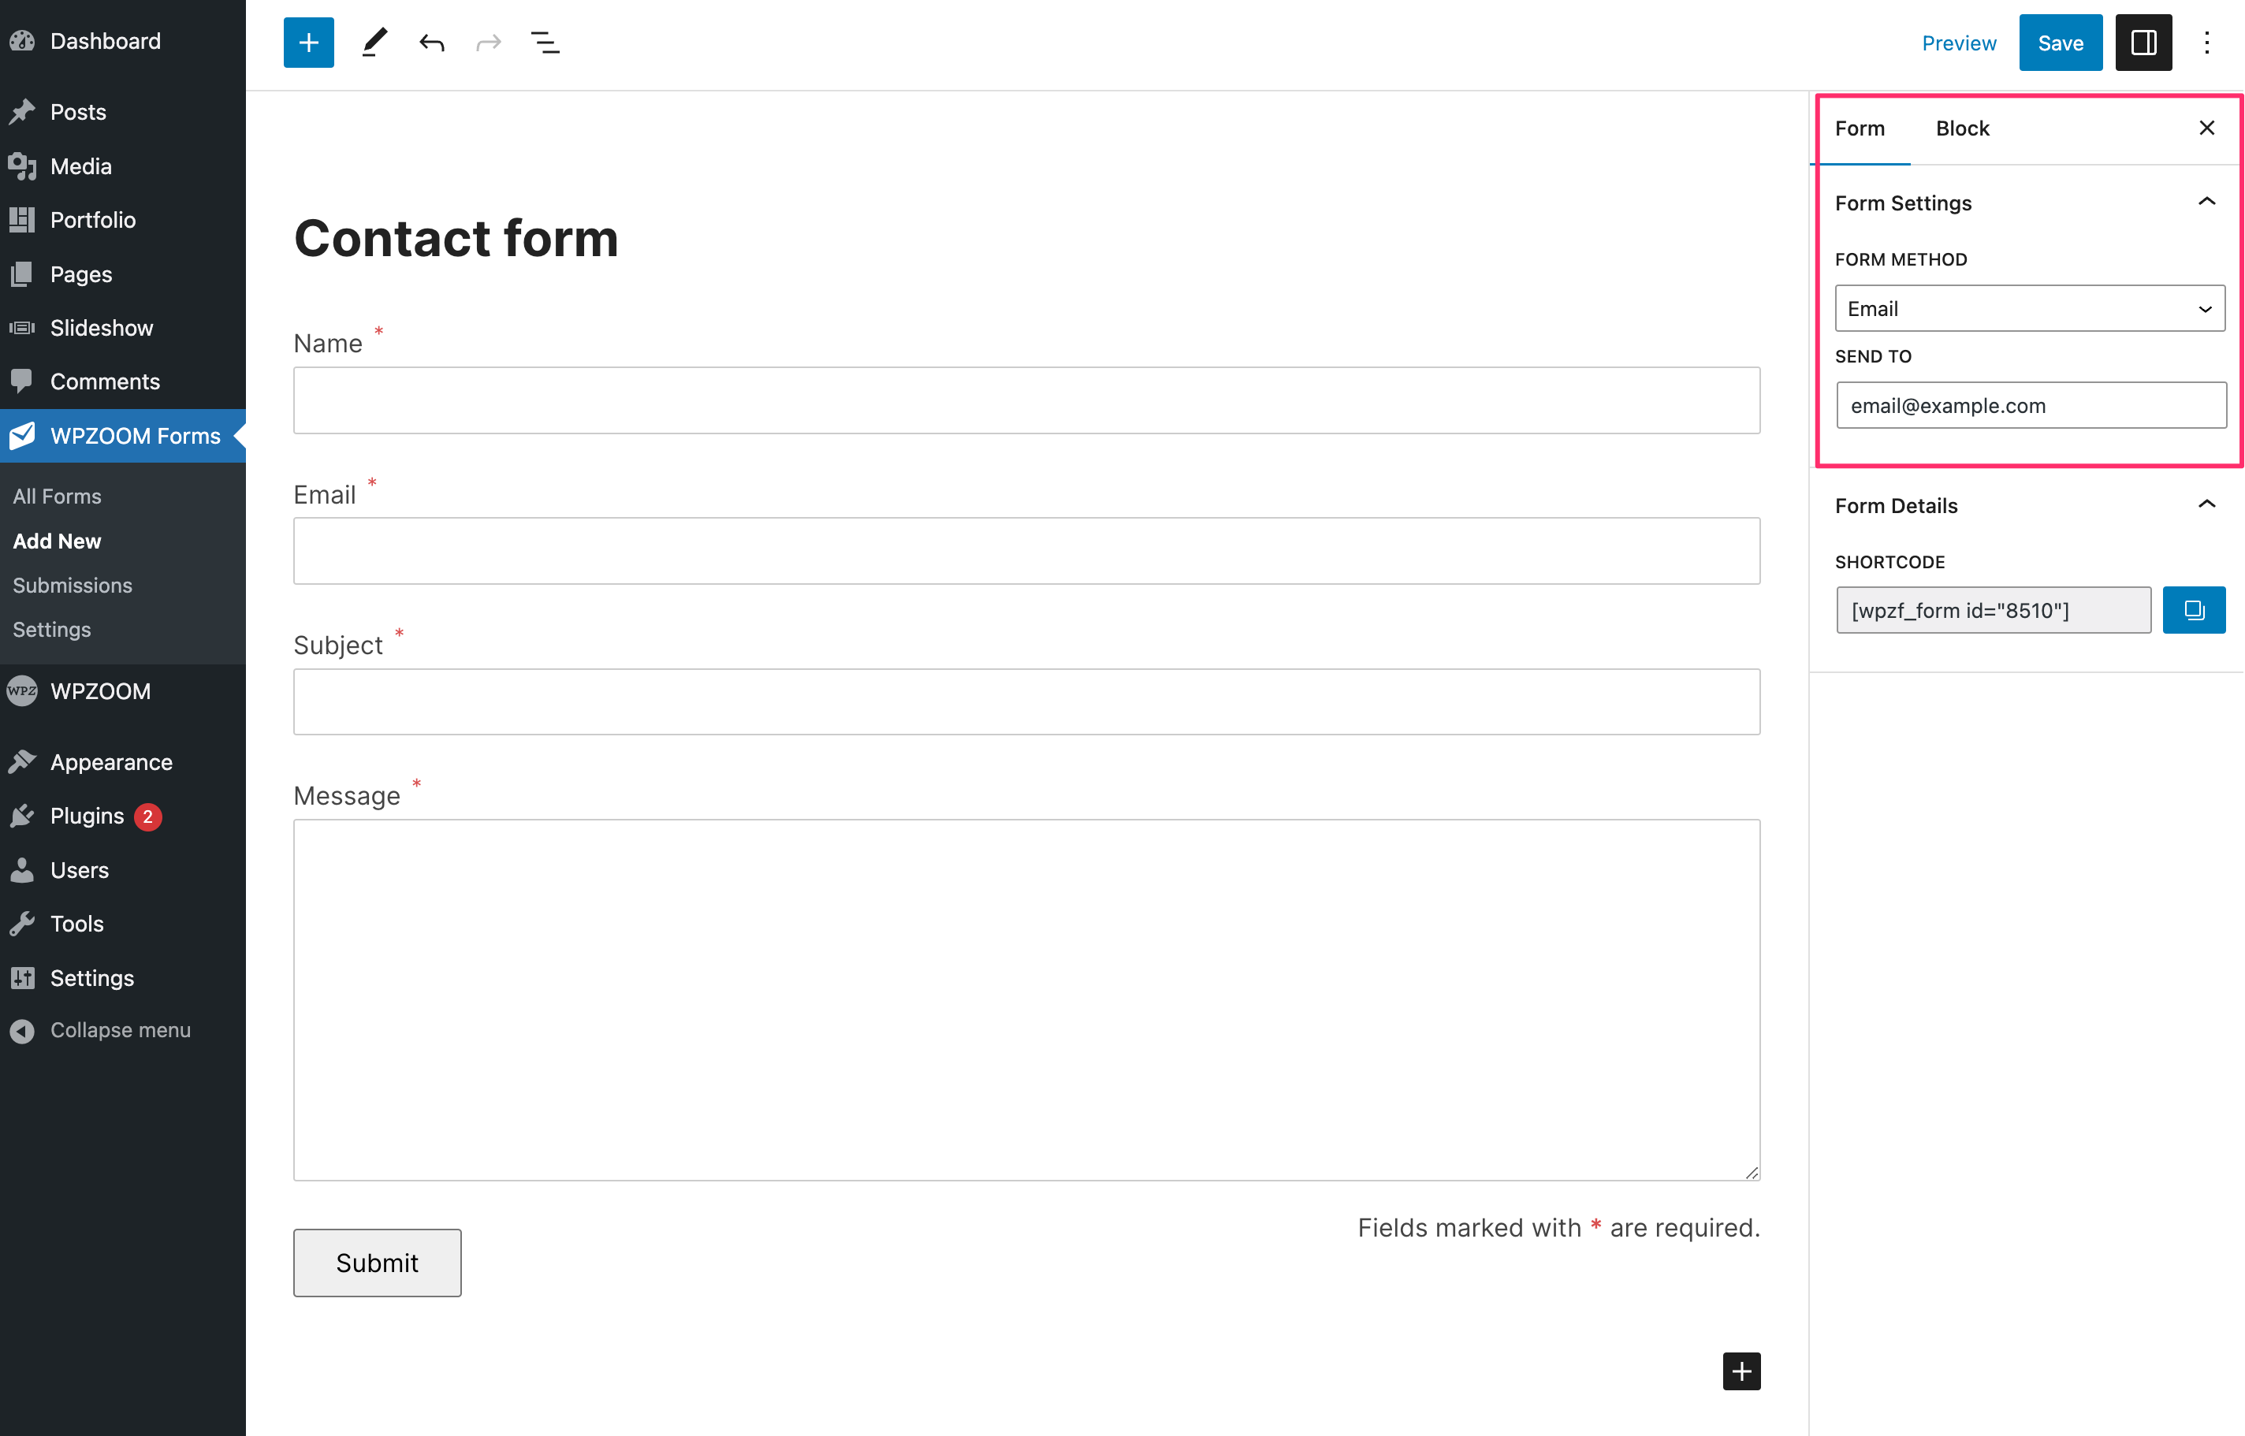Open the three-dot options menu
The height and width of the screenshot is (1436, 2245).
tap(2206, 43)
